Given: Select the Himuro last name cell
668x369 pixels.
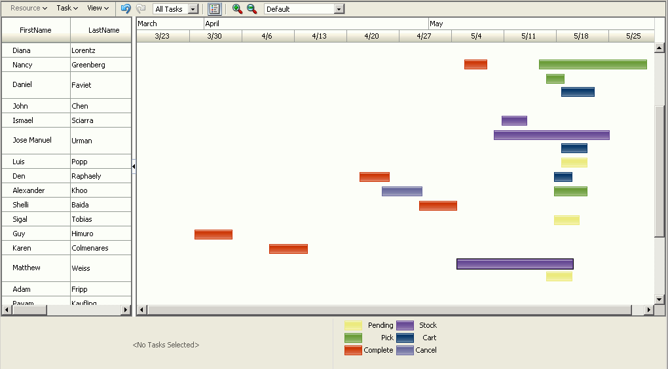Looking at the screenshot, I should 101,234.
